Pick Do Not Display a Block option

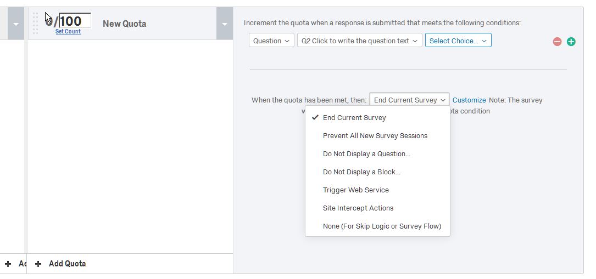(x=361, y=172)
